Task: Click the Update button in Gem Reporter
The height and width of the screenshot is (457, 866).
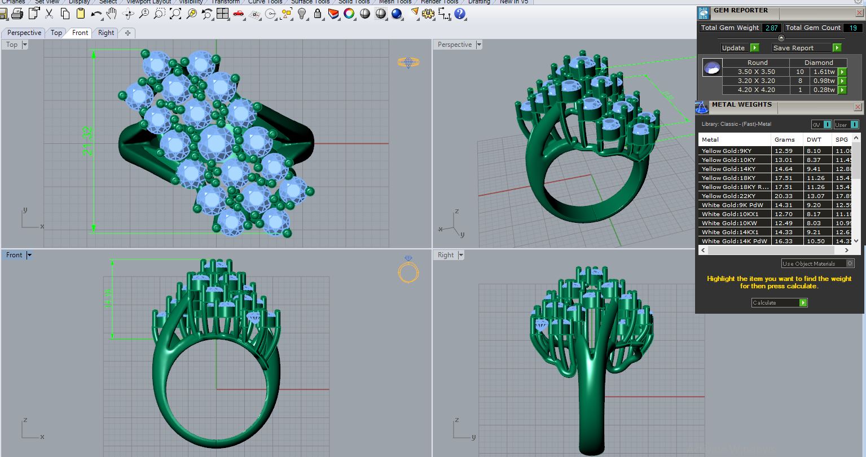Action: [x=740, y=48]
